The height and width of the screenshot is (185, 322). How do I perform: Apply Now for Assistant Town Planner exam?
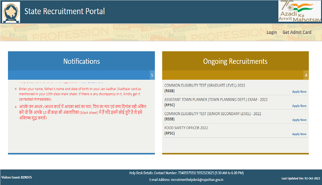coord(299,106)
